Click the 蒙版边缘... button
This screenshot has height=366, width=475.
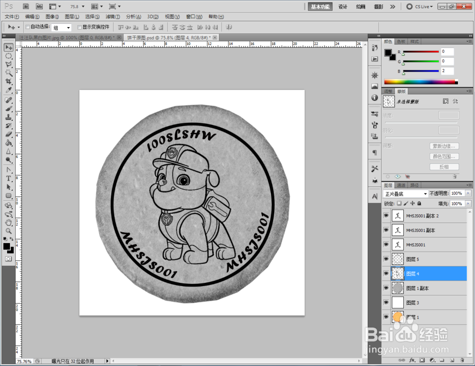click(444, 146)
